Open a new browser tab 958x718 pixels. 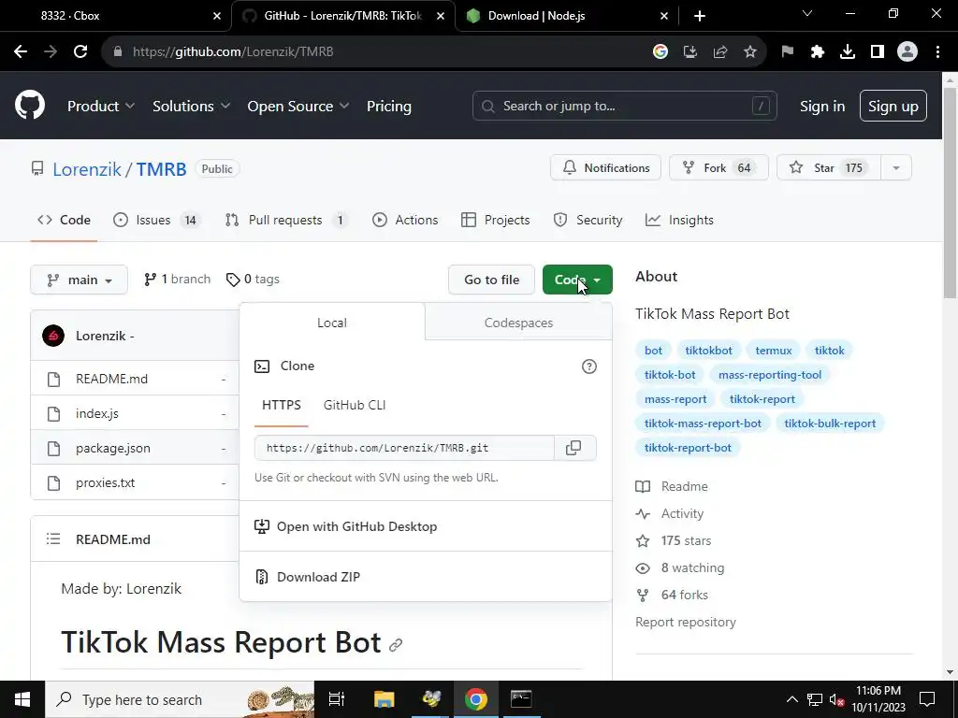coord(700,16)
